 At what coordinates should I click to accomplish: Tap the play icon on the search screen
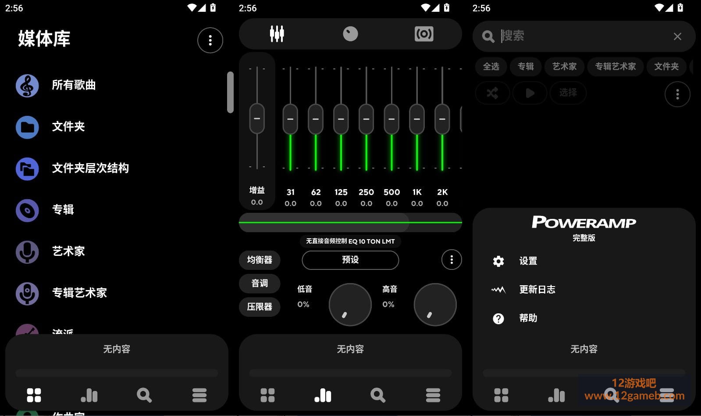pyautogui.click(x=530, y=93)
